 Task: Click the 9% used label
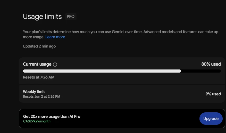(213, 94)
